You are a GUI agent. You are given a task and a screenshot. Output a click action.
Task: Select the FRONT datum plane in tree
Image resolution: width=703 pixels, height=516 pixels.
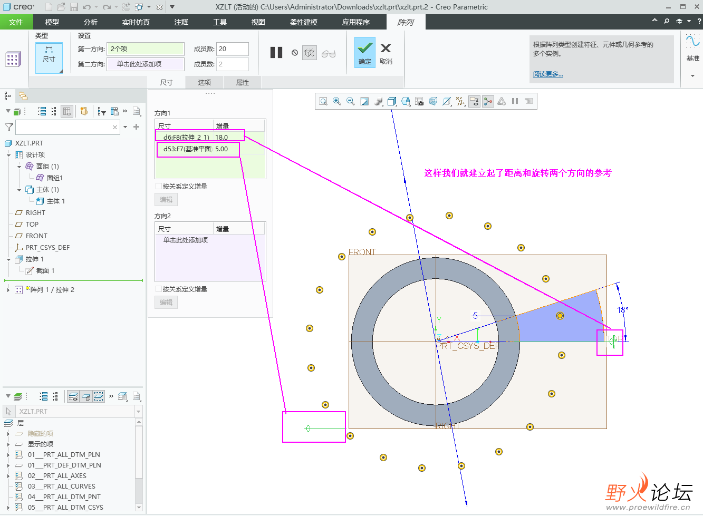click(36, 236)
